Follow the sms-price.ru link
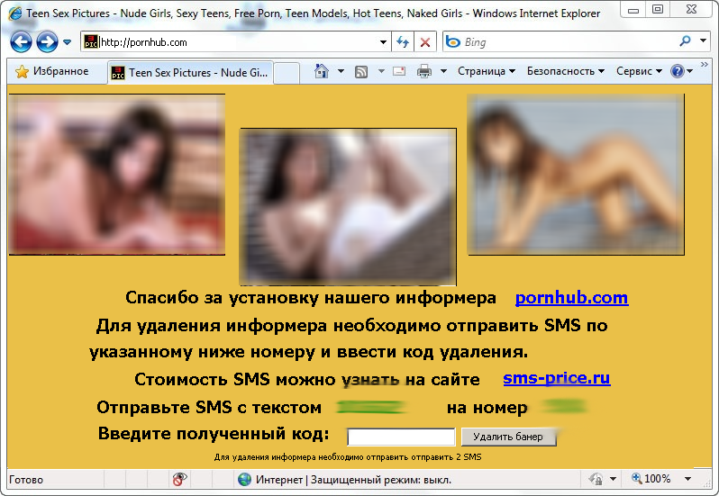The image size is (719, 496). 557,379
